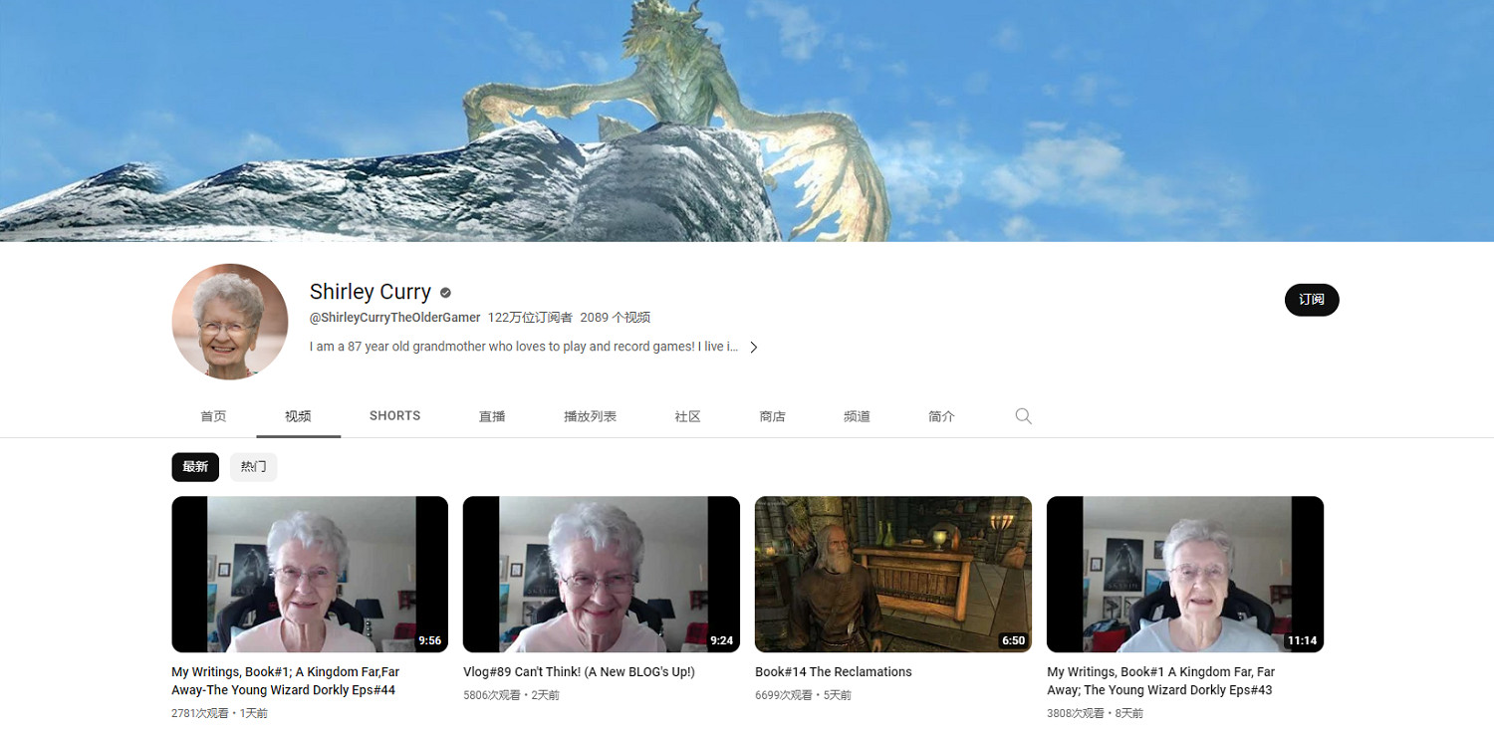Open the 频道 channels tab
The width and height of the screenshot is (1494, 739).
tap(857, 416)
